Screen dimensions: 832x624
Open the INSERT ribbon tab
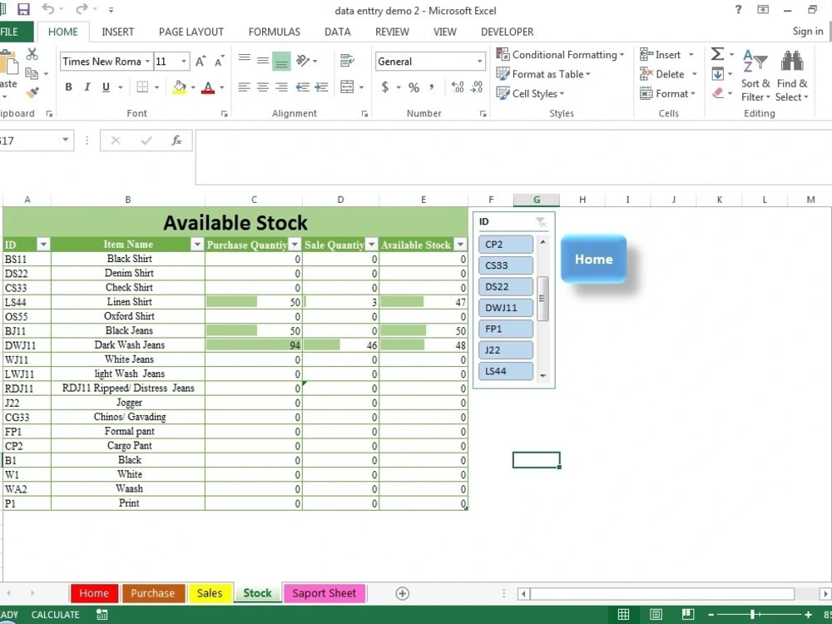(x=118, y=32)
